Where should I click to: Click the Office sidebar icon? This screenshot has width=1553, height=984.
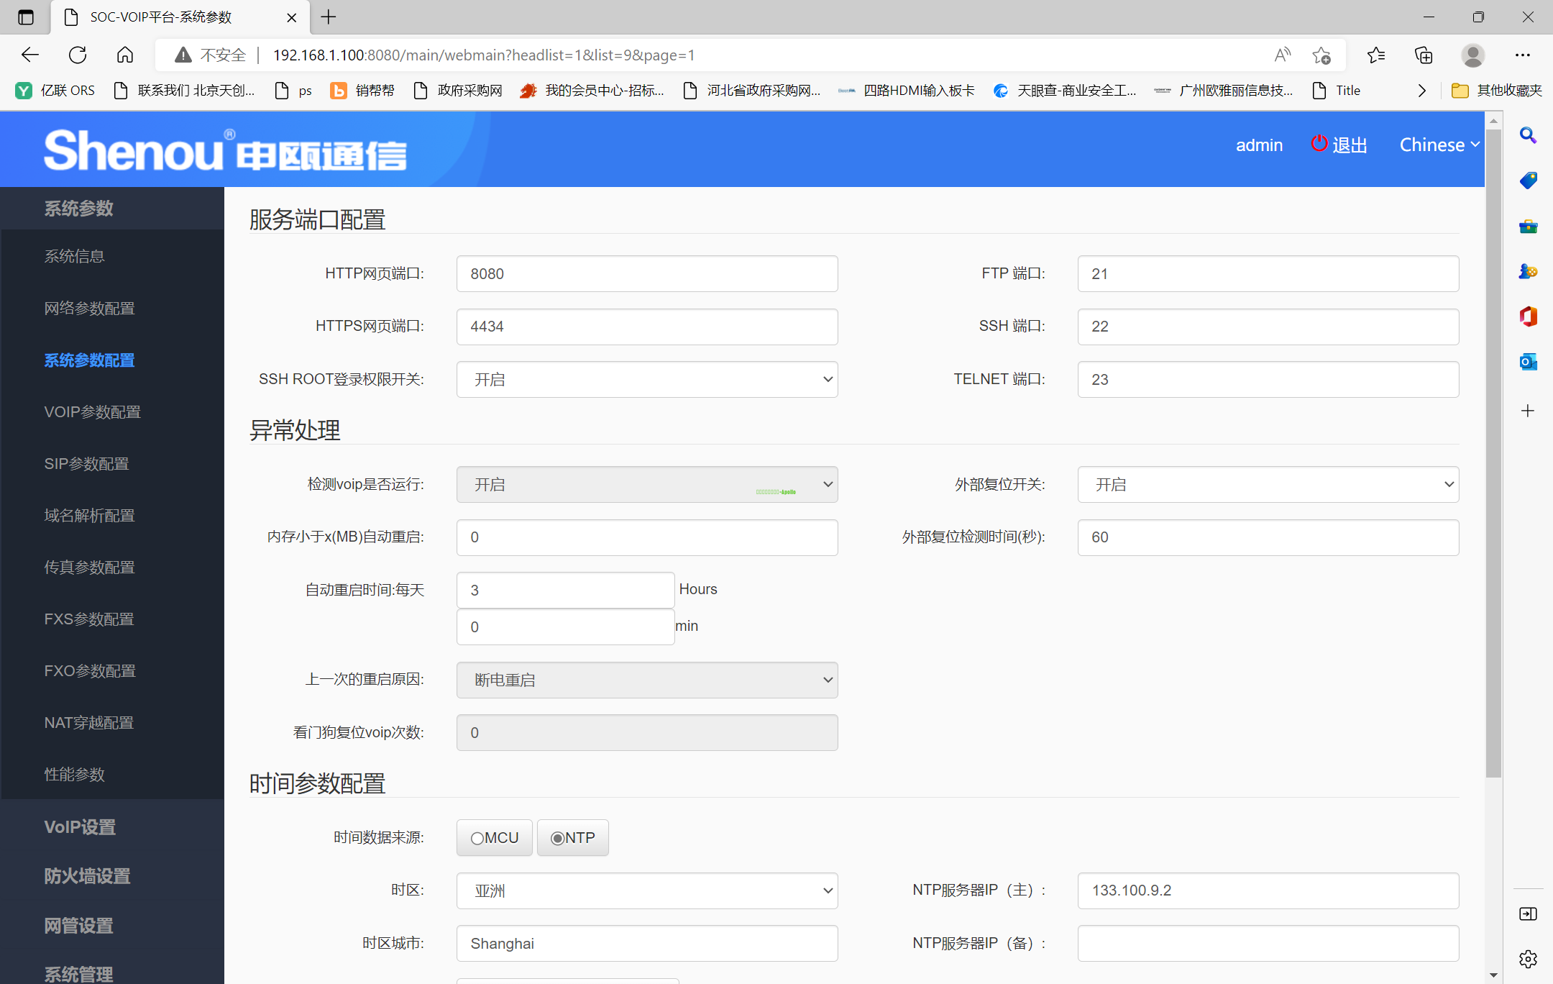coord(1528,316)
